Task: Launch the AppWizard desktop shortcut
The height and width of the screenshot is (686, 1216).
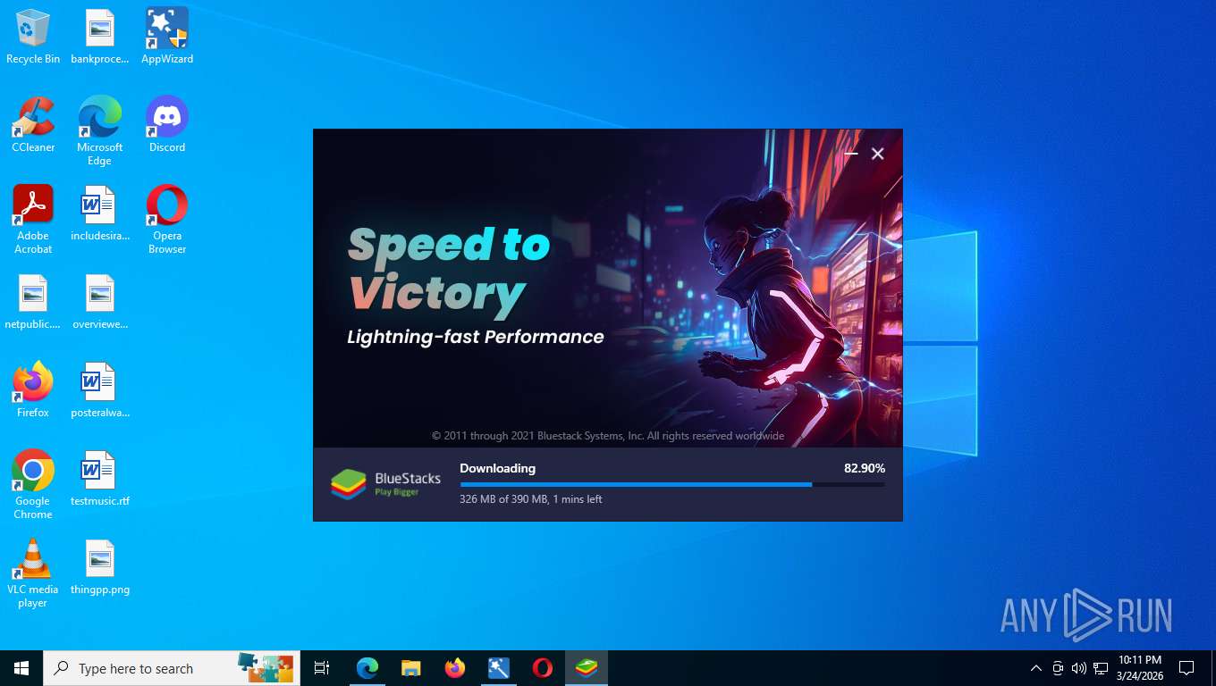Action: (x=167, y=37)
